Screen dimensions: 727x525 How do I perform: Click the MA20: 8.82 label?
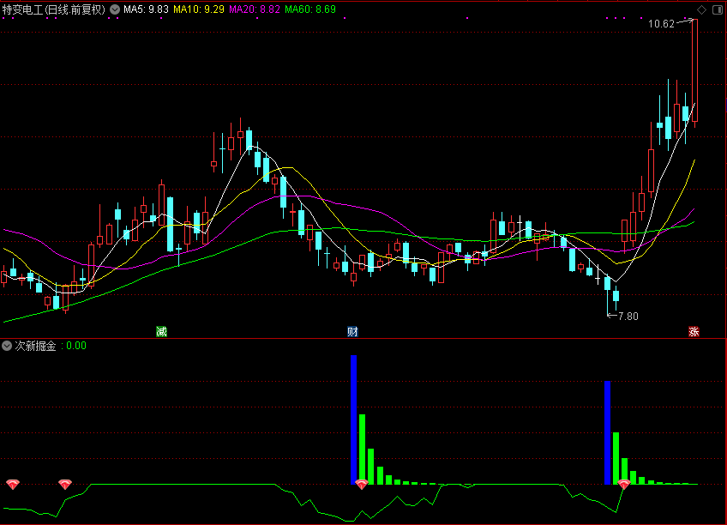tap(255, 9)
